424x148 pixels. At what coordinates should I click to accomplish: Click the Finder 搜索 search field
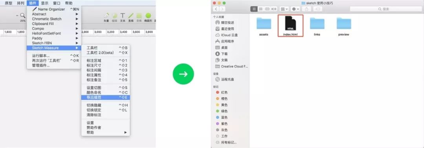click(x=386, y=9)
